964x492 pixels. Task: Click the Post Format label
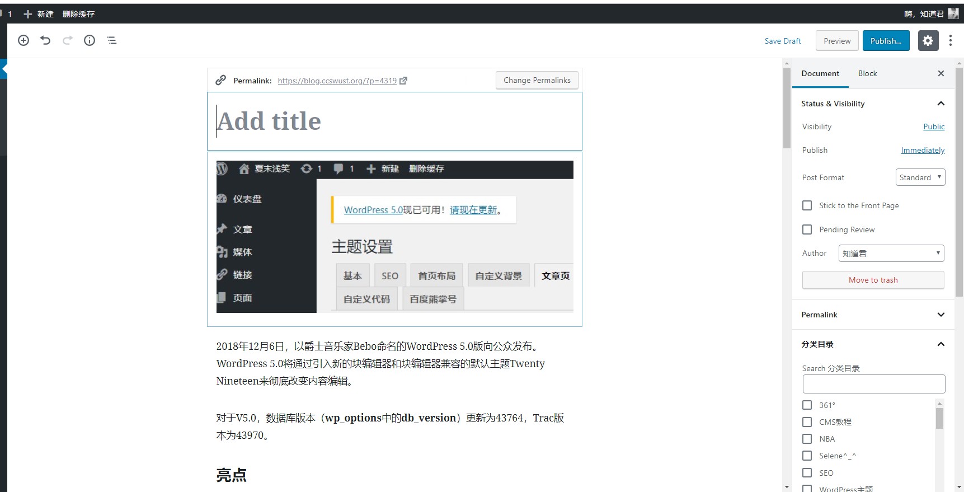point(823,177)
